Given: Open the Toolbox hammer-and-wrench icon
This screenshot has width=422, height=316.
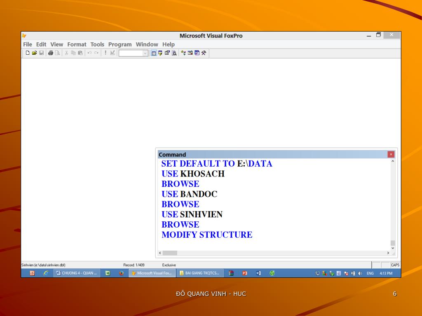Looking at the screenshot, I should 204,53.
